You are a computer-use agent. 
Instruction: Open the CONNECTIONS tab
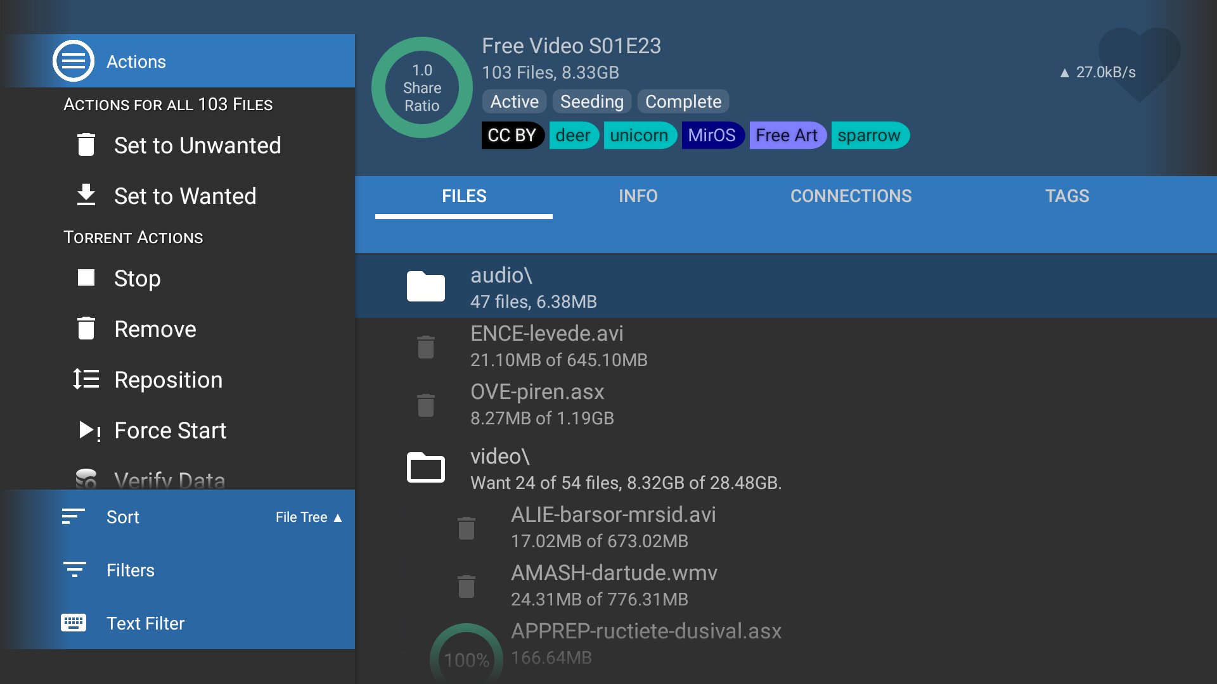(x=851, y=196)
